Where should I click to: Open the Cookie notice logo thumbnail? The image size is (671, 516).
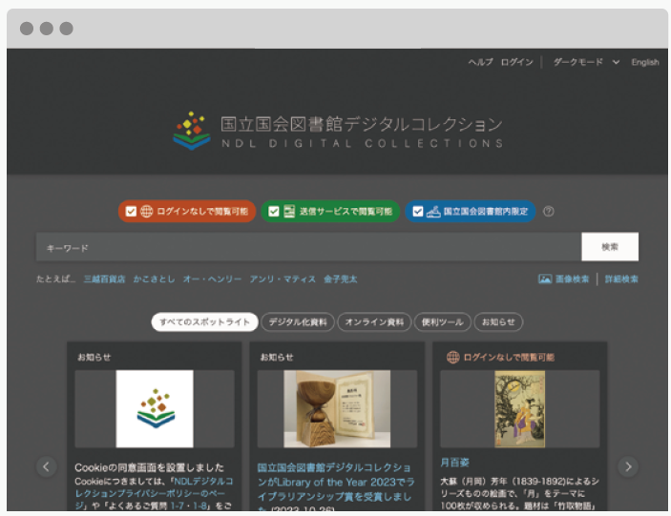click(x=155, y=408)
